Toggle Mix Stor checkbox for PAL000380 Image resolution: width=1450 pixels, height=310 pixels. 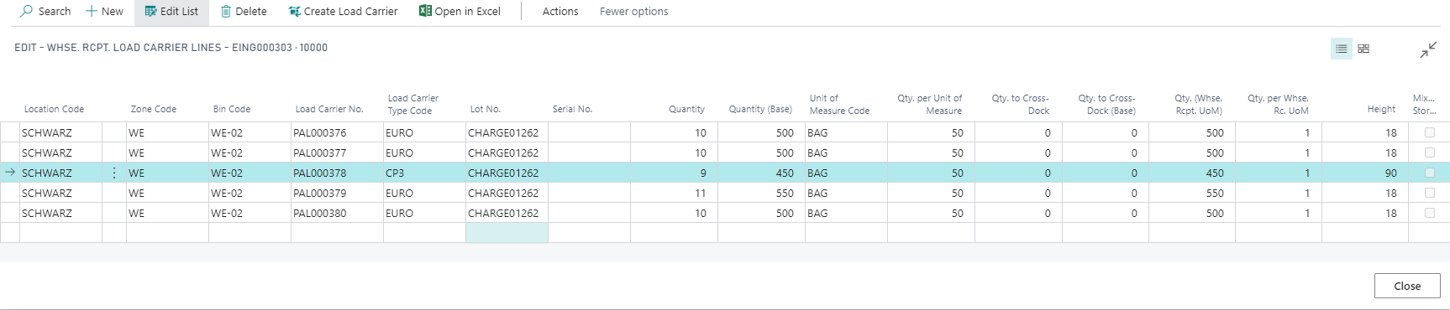pos(1429,213)
